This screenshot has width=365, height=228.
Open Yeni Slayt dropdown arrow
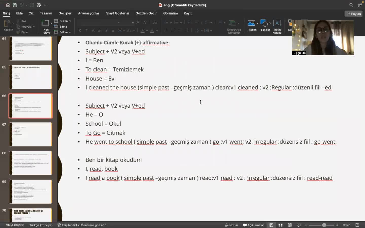coord(51,23)
